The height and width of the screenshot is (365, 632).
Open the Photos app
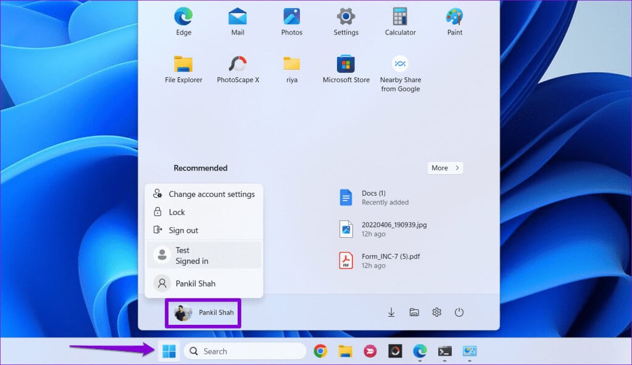click(x=291, y=22)
